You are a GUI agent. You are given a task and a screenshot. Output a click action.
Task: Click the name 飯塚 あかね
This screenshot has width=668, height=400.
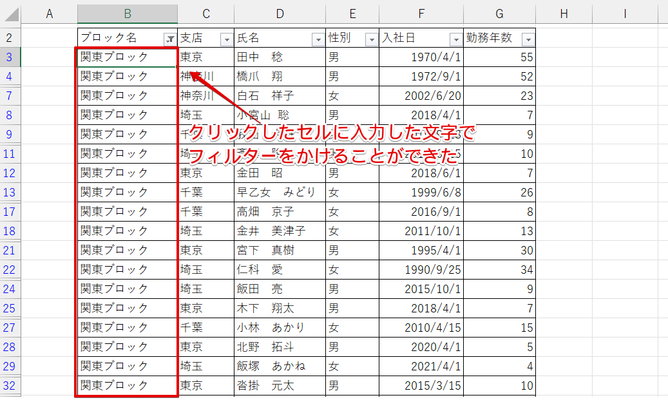tap(271, 367)
